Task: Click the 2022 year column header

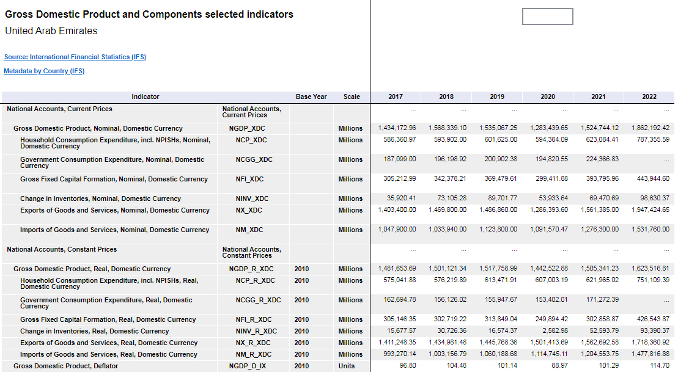Action: [x=649, y=96]
